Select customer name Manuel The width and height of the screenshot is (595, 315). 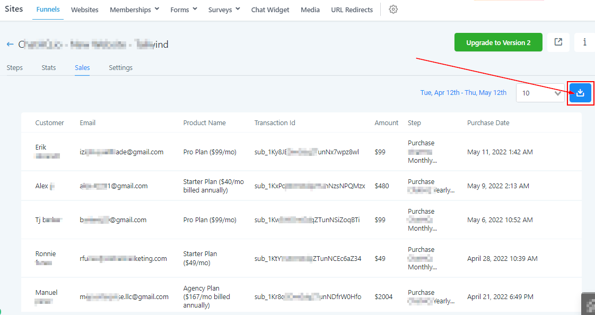click(46, 293)
